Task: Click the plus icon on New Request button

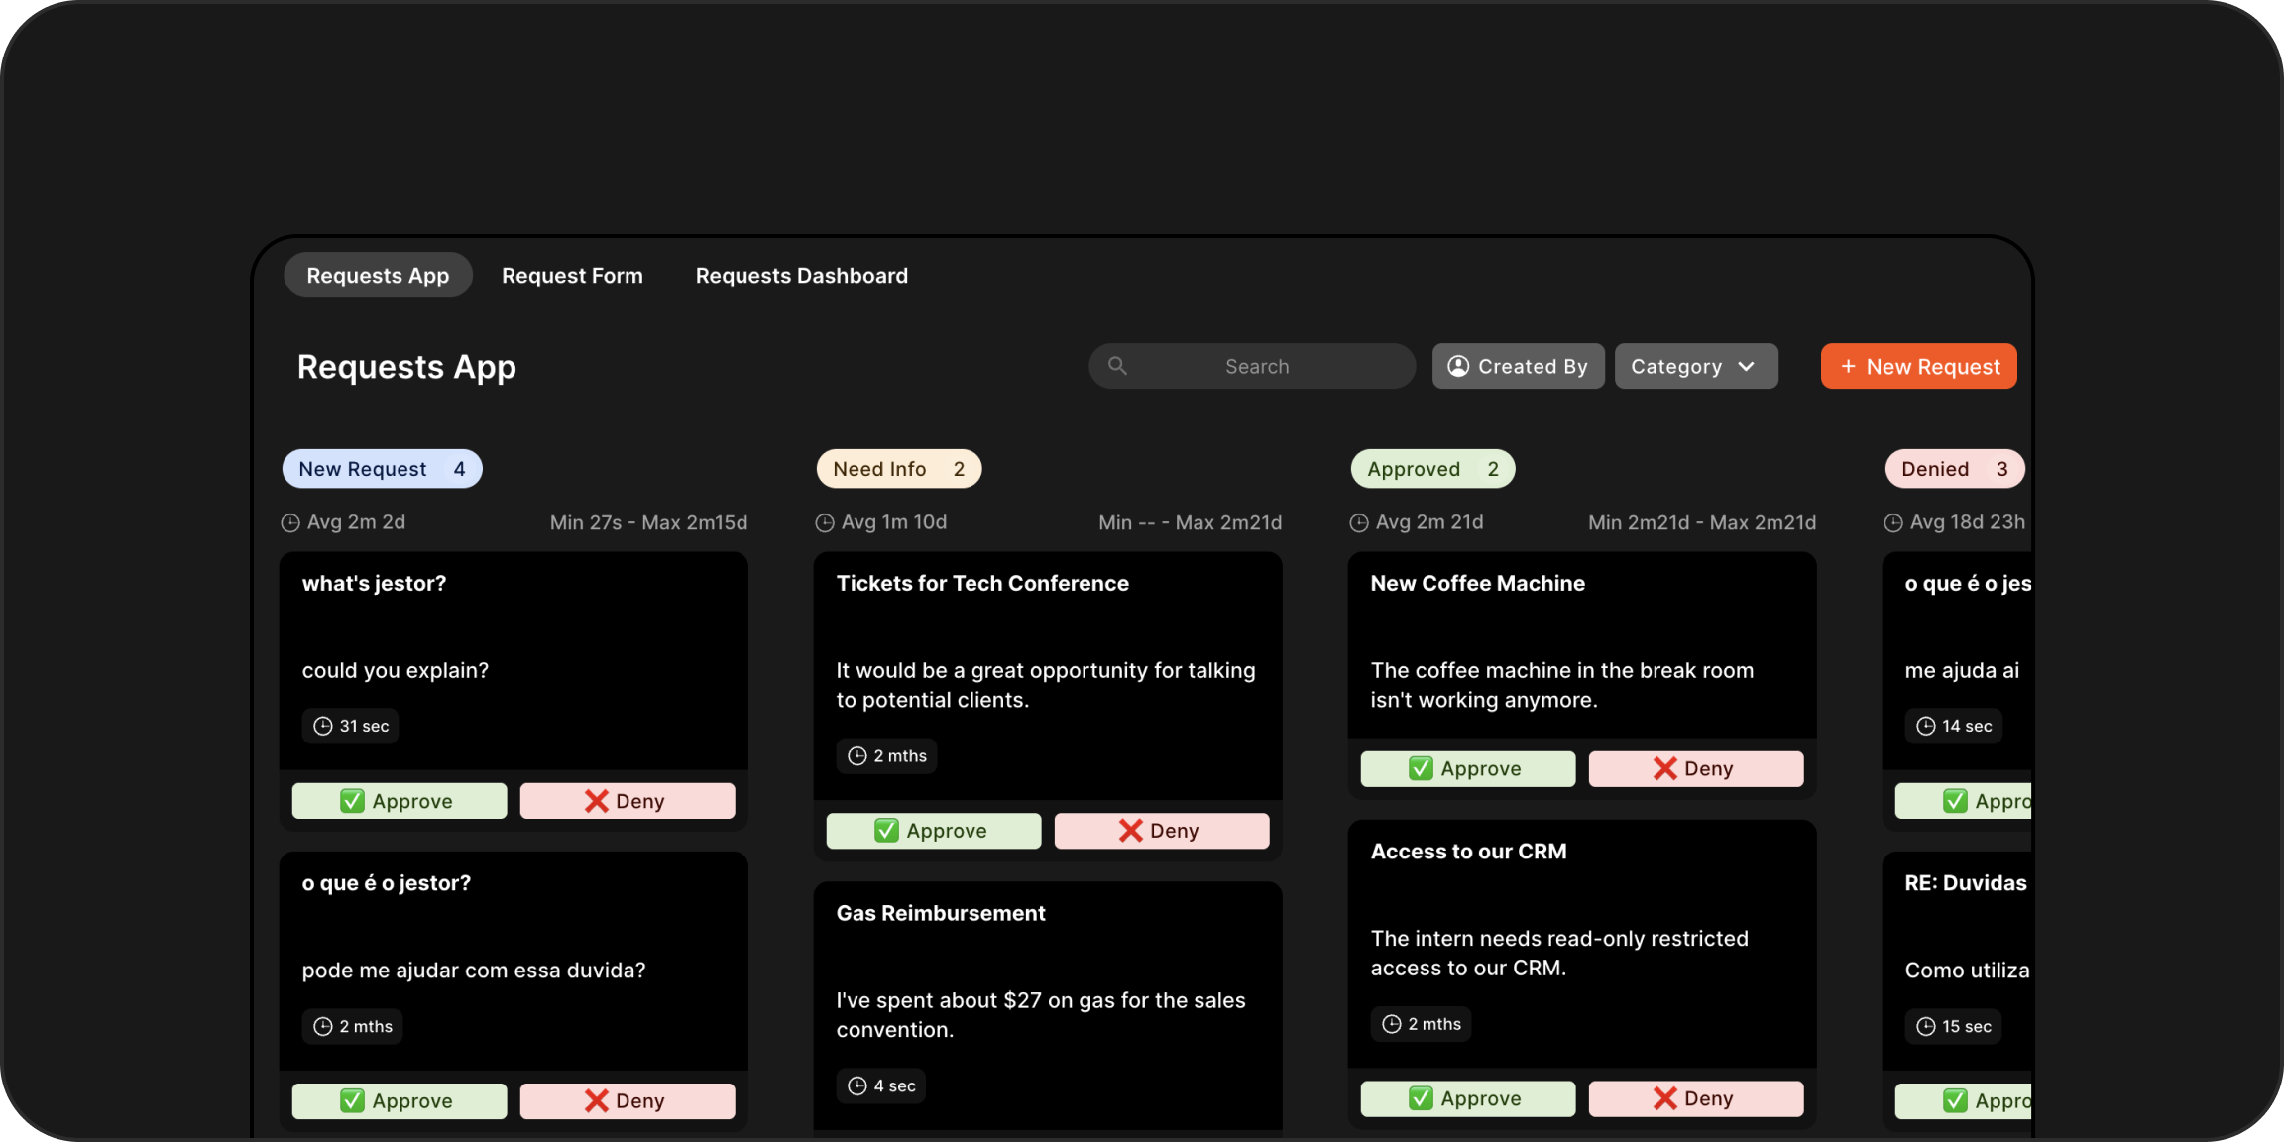Action: (1850, 366)
